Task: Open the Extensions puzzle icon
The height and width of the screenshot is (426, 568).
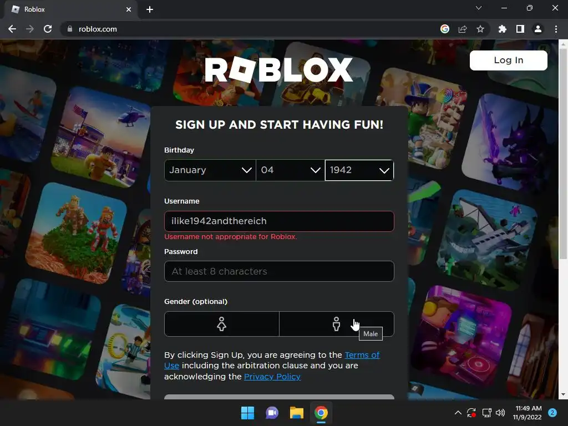Action: point(503,29)
